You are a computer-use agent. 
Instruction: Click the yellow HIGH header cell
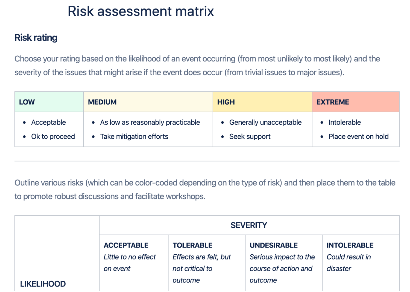click(x=262, y=102)
